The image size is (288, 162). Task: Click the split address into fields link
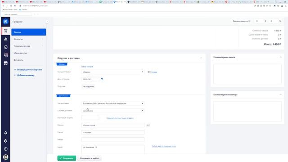[x=164, y=146]
